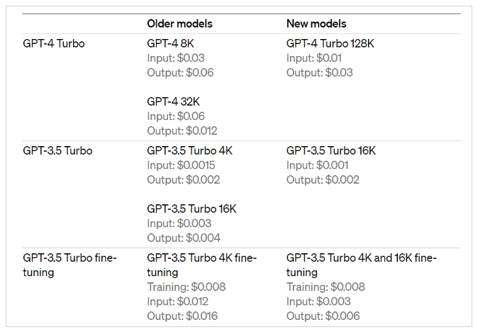Click the "GPT-4 Turbo 128K" model name
Image resolution: width=478 pixels, height=332 pixels.
pos(330,43)
